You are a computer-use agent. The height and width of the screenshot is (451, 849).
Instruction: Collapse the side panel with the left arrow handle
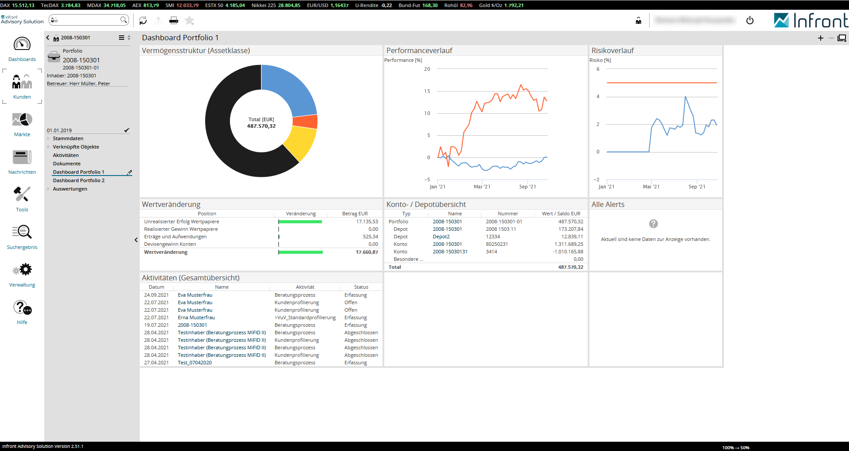[136, 240]
